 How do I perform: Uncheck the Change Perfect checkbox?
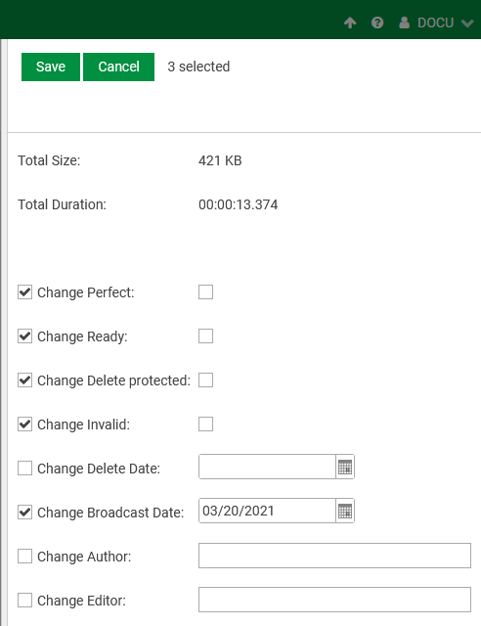24,292
